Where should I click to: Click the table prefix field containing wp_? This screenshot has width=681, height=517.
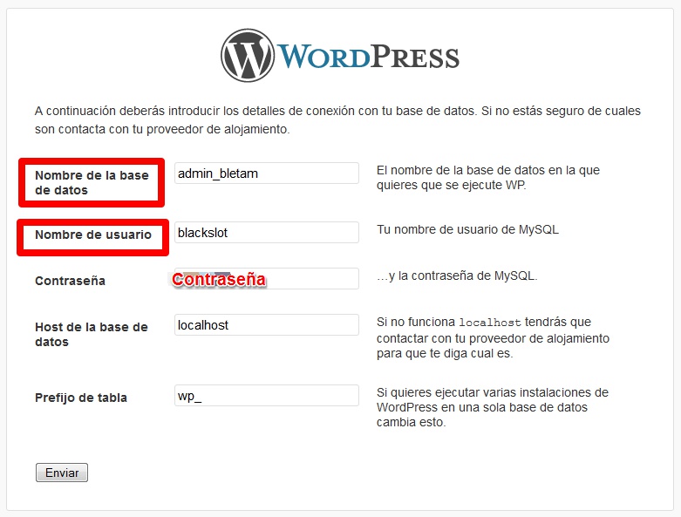coord(267,396)
